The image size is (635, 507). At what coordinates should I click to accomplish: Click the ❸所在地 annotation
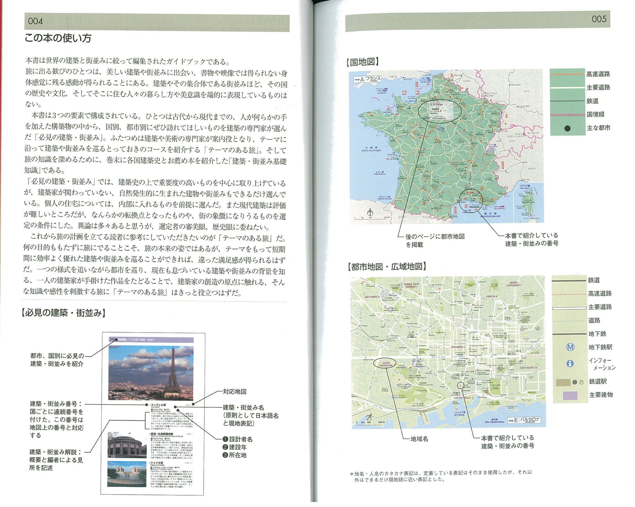point(234,455)
